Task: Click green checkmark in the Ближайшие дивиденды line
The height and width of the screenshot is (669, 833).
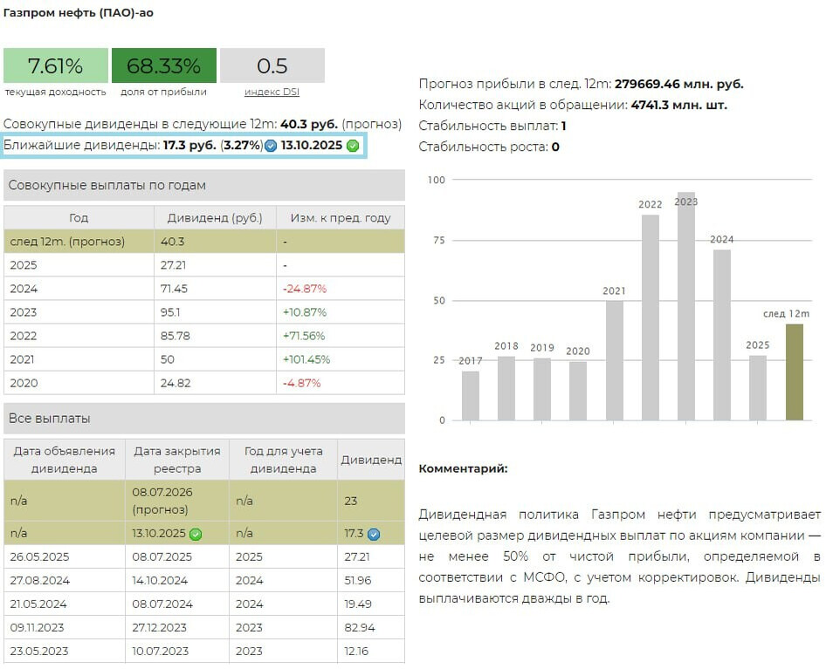Action: 353,146
